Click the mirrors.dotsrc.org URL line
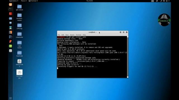 [92, 52]
